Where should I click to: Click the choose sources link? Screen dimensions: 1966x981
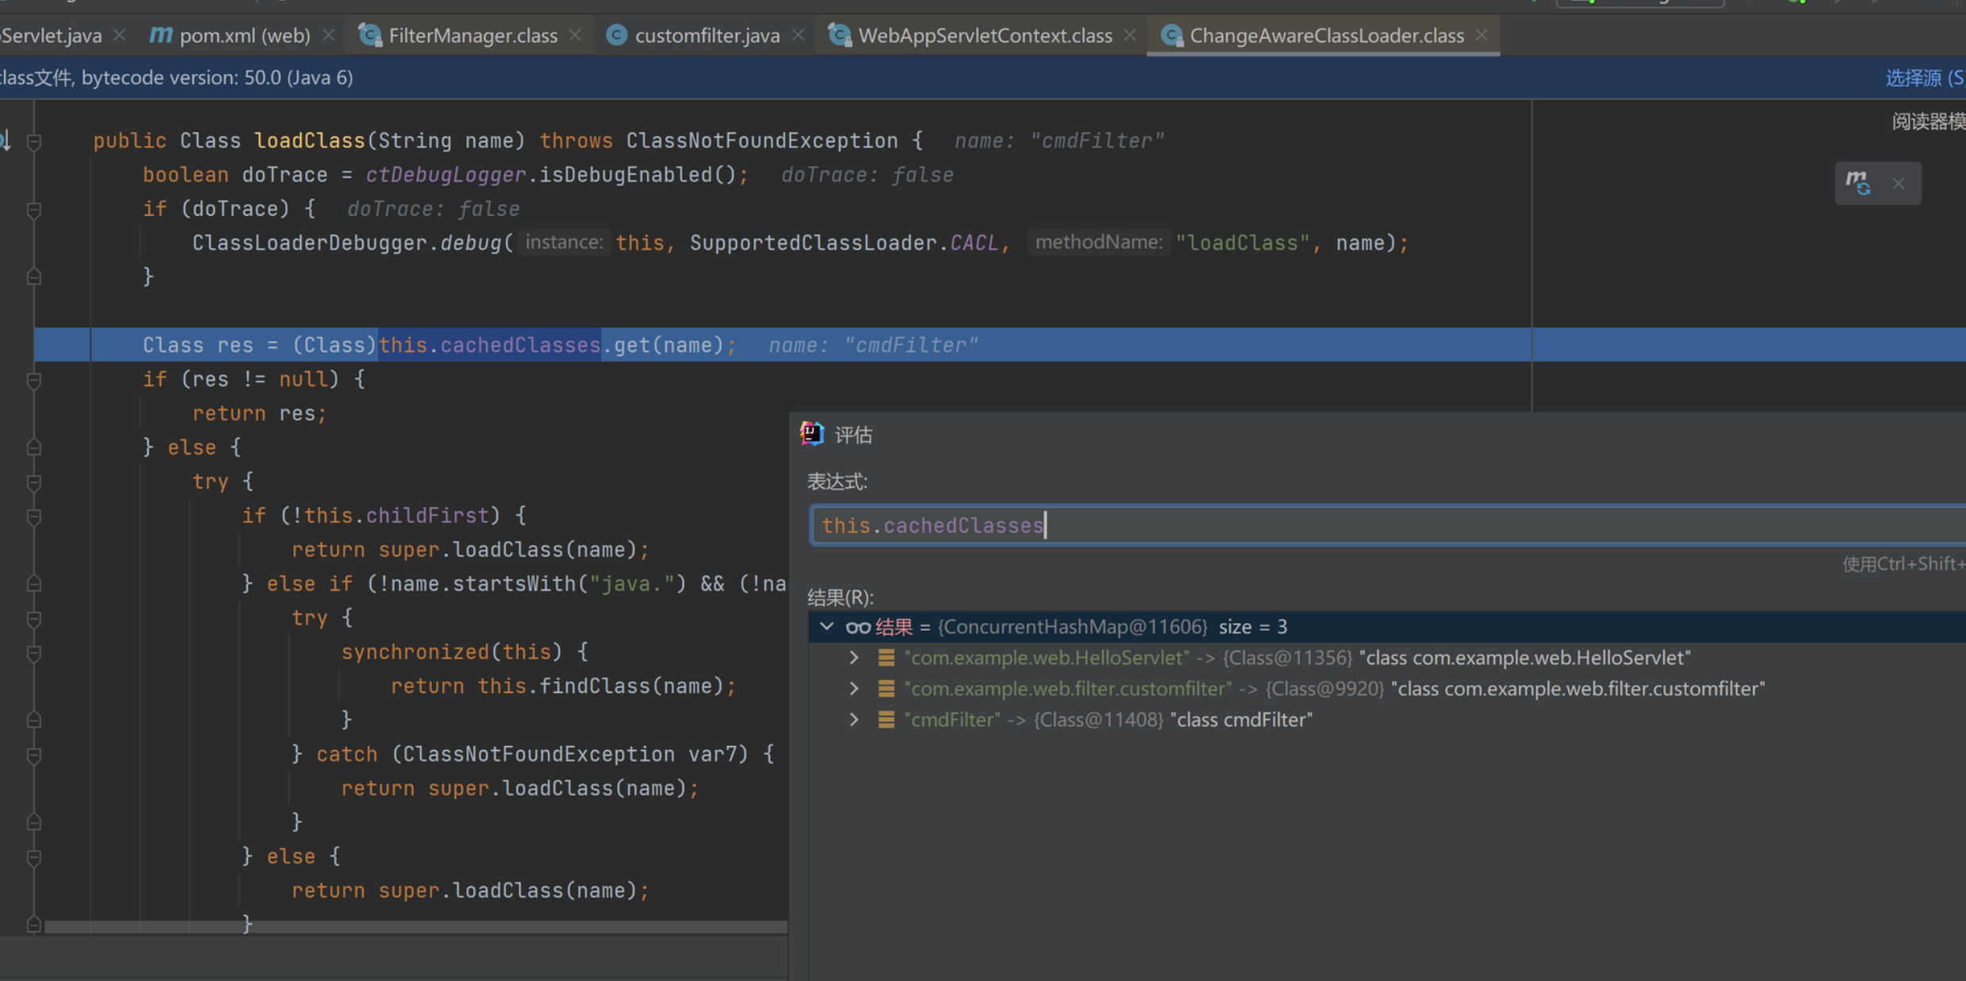pos(1923,78)
